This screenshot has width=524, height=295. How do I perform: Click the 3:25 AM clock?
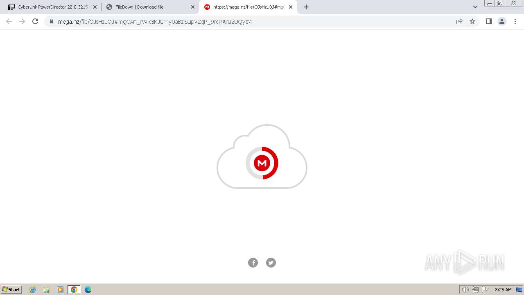[503, 290]
